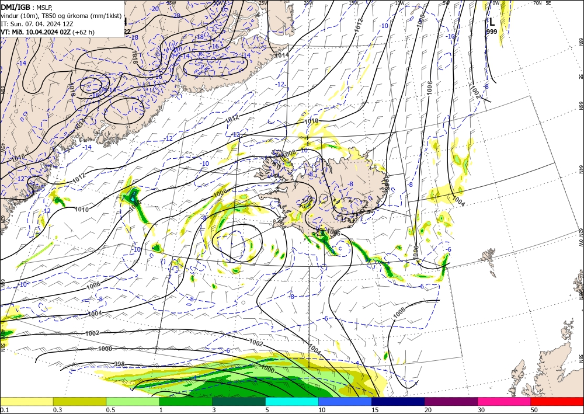Screen dimensions: 584x414
Task: Pick the red 50+ legend swatch
Action: [x=557, y=402]
